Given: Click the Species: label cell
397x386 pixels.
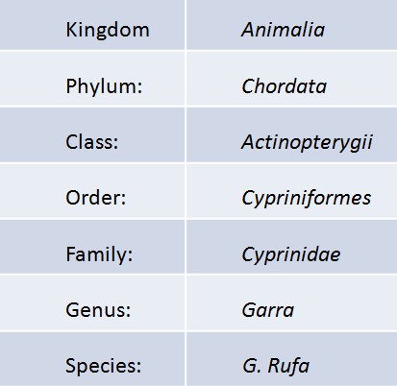Looking at the screenshot, I should (92, 359).
